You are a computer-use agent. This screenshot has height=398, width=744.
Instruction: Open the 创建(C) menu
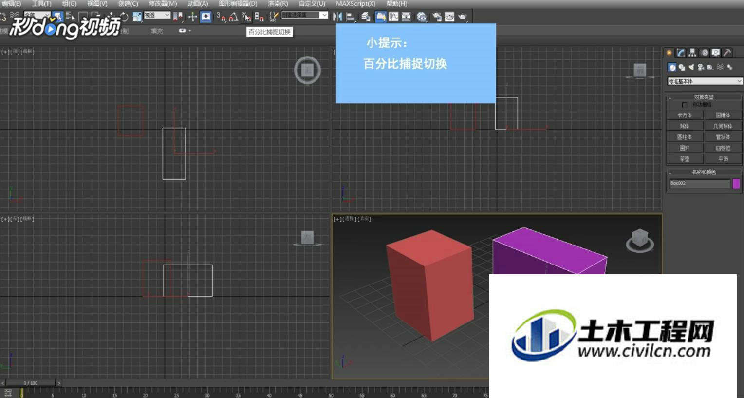(x=128, y=3)
